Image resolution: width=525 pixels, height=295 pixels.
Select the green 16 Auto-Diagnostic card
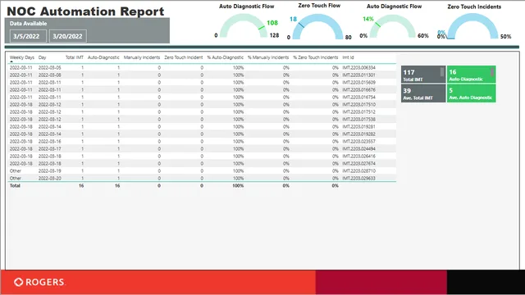pyautogui.click(x=471, y=75)
